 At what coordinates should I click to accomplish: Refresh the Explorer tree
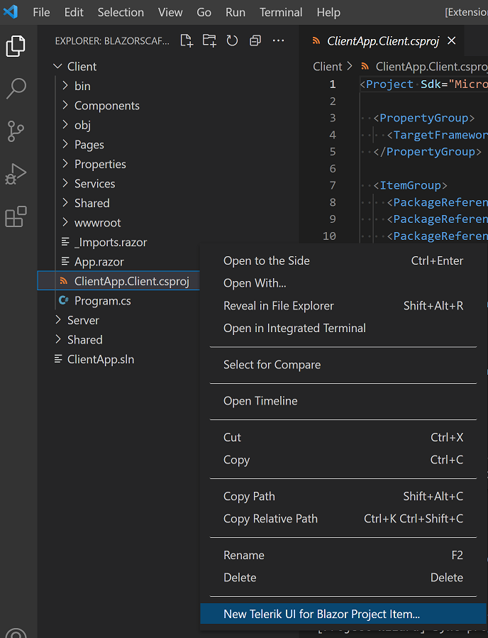(x=232, y=40)
